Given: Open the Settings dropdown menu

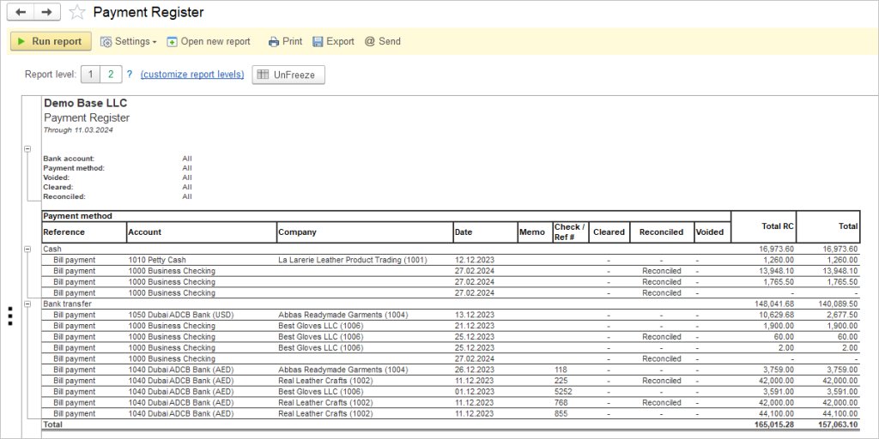Looking at the screenshot, I should pos(129,41).
